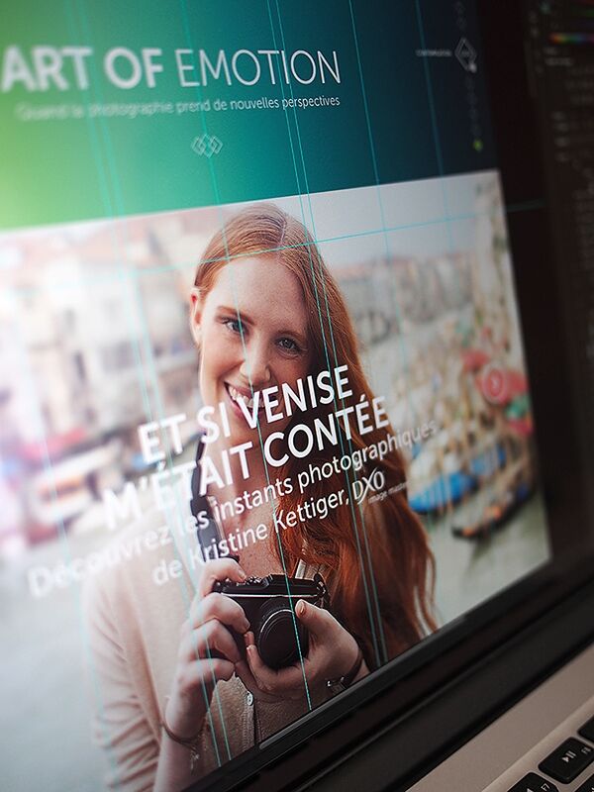Screen dimensions: 594x792
Task: Click the DxO logo in the banner
Action: (369, 488)
